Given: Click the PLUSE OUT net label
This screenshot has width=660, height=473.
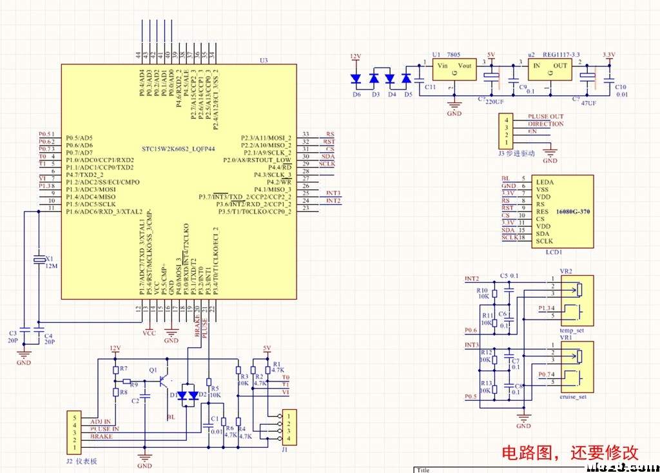Looking at the screenshot, I should [545, 117].
